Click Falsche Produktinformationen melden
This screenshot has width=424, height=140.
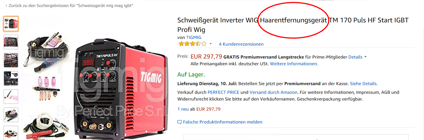point(223,122)
